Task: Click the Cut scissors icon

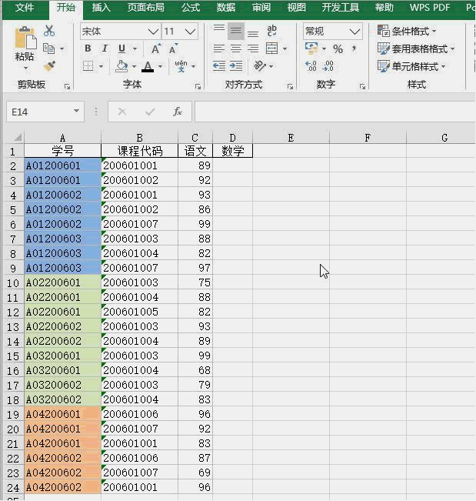Action: [49, 31]
